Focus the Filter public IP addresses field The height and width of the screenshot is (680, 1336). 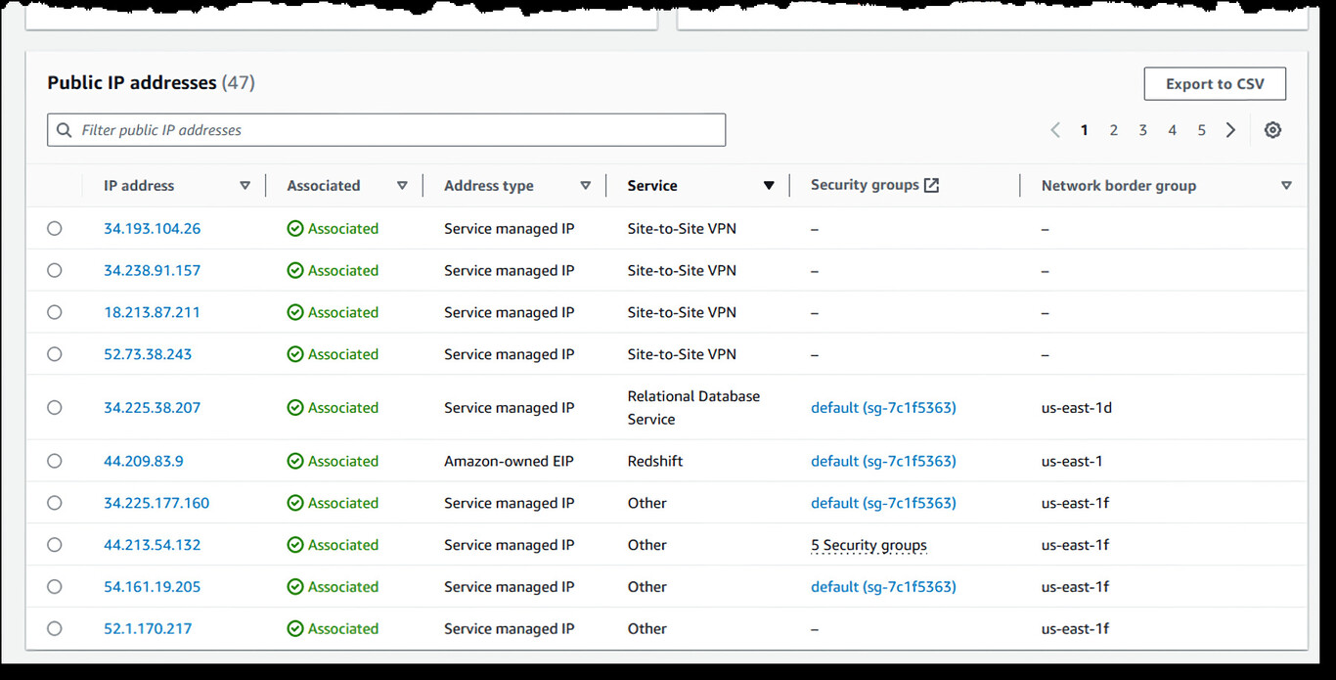[x=391, y=130]
